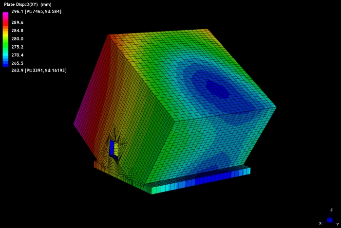Click the 265.5 legend value label
Image resolution: width=341 pixels, height=228 pixels.
(18, 63)
